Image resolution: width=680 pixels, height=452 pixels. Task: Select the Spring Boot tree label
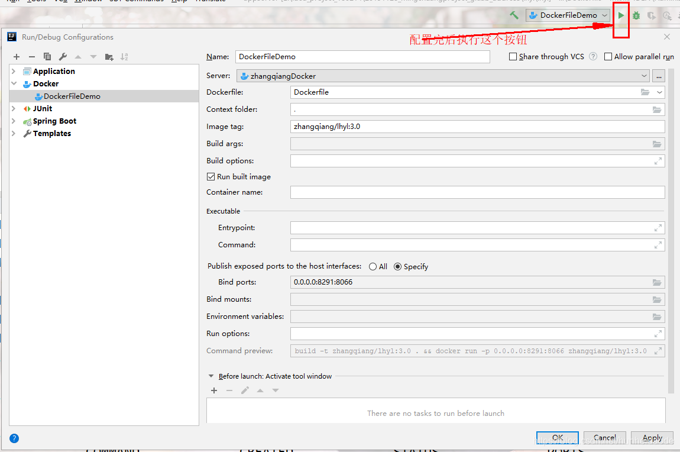pos(54,121)
